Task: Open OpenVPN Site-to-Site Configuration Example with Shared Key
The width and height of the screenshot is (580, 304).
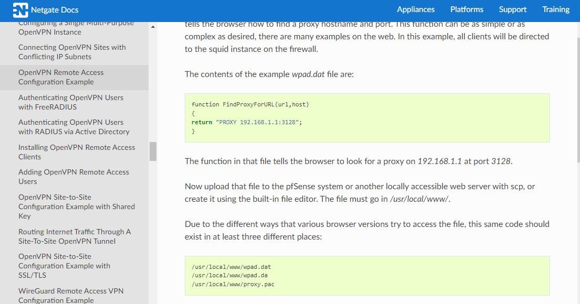Action: (77, 207)
